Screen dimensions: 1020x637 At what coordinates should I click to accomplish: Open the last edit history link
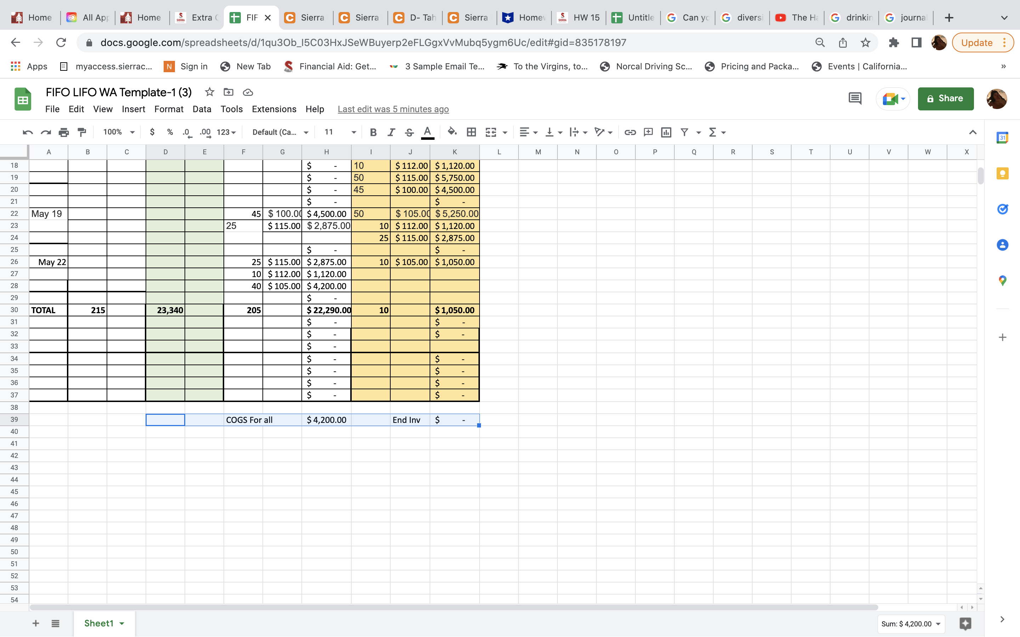[x=393, y=109]
